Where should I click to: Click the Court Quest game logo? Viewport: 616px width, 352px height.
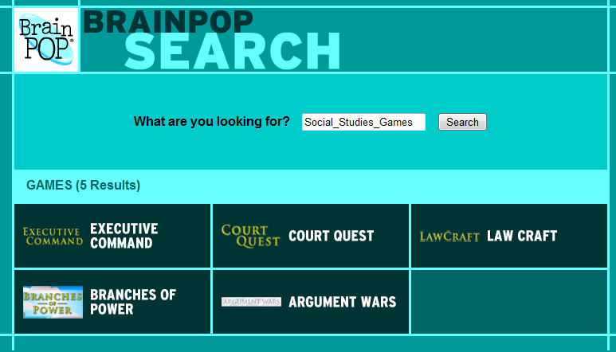click(x=251, y=236)
